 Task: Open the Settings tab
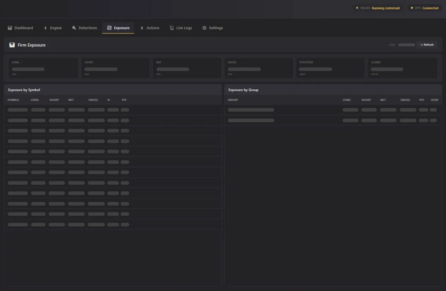tap(212, 28)
